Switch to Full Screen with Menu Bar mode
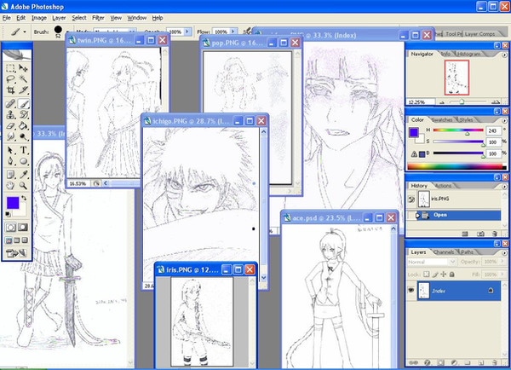Image resolution: width=511 pixels, height=370 pixels. 17,240
